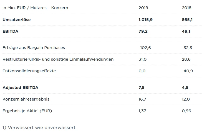Click the 2019 column header

pyautogui.click(x=143, y=8)
